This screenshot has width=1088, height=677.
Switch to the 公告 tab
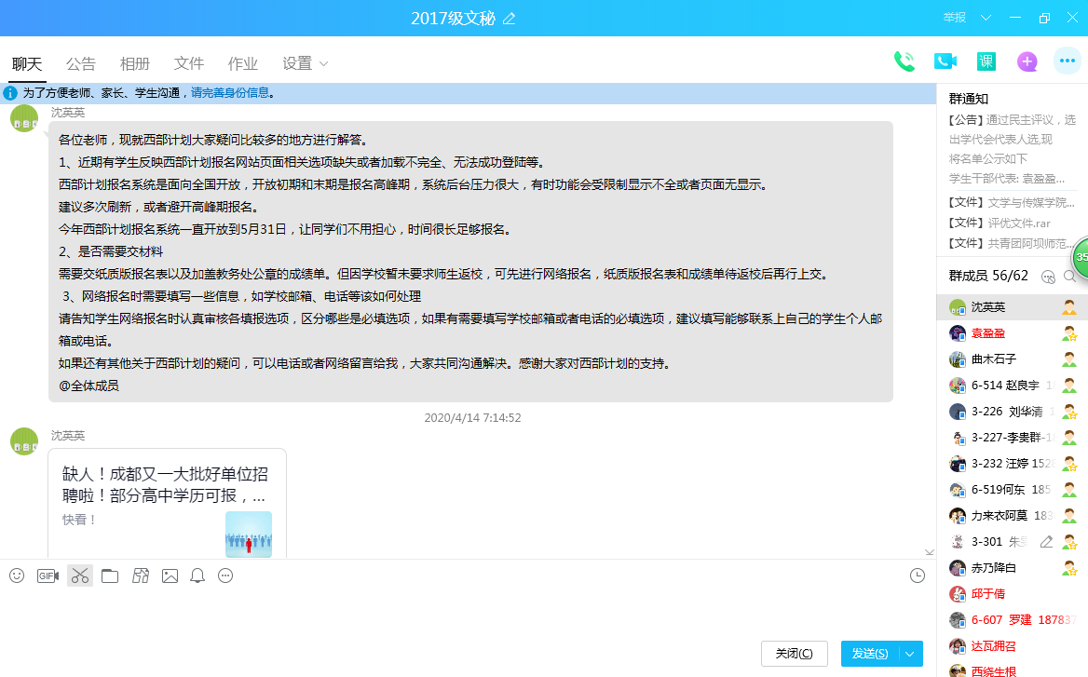81,63
